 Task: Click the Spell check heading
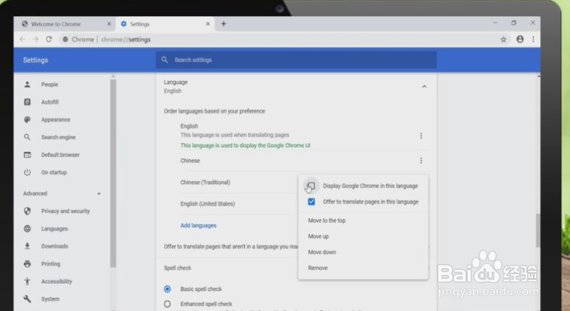(177, 268)
